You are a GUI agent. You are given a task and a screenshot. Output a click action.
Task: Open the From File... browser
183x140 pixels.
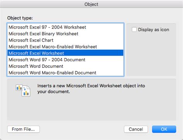click(x=24, y=129)
